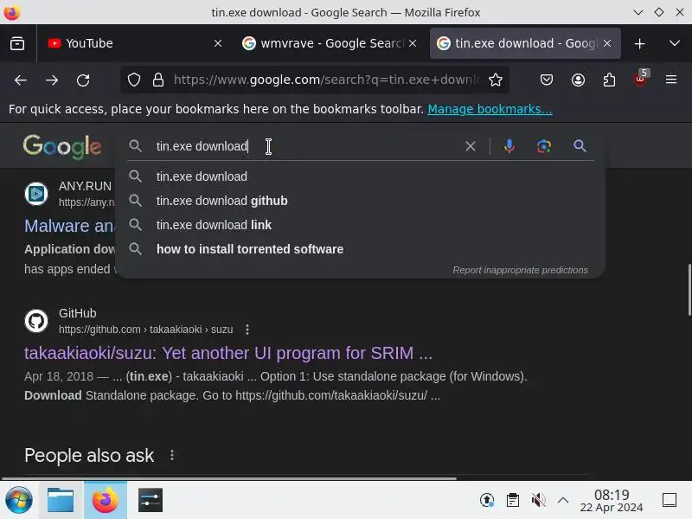This screenshot has height=519, width=692.
Task: Open tracking protection shield icon
Action: pos(134,80)
